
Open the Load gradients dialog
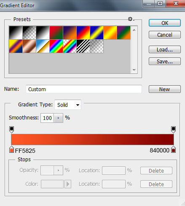(165, 49)
